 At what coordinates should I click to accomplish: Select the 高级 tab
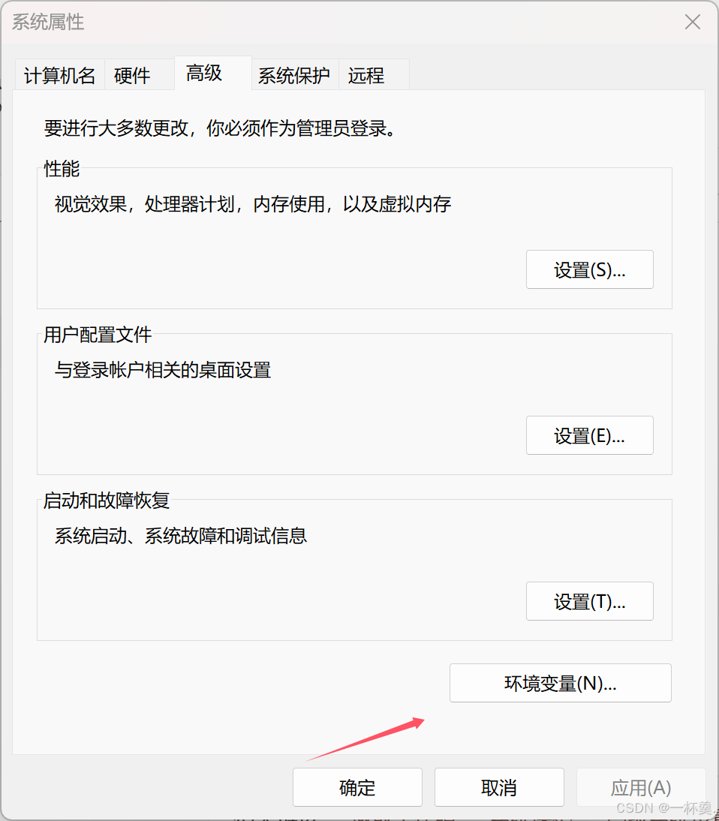click(x=213, y=74)
